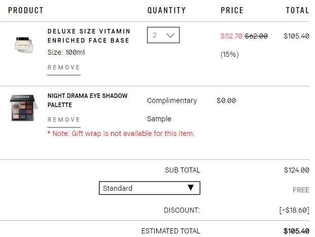The image size is (315, 237).
Task: Click the FREE shipping cost label
Action: click(301, 190)
